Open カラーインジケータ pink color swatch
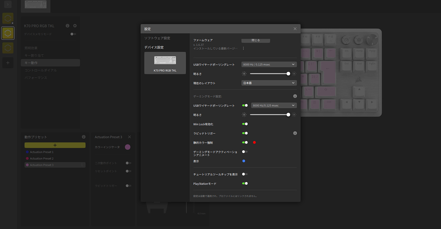The width and height of the screenshot is (441, 229). click(x=127, y=147)
